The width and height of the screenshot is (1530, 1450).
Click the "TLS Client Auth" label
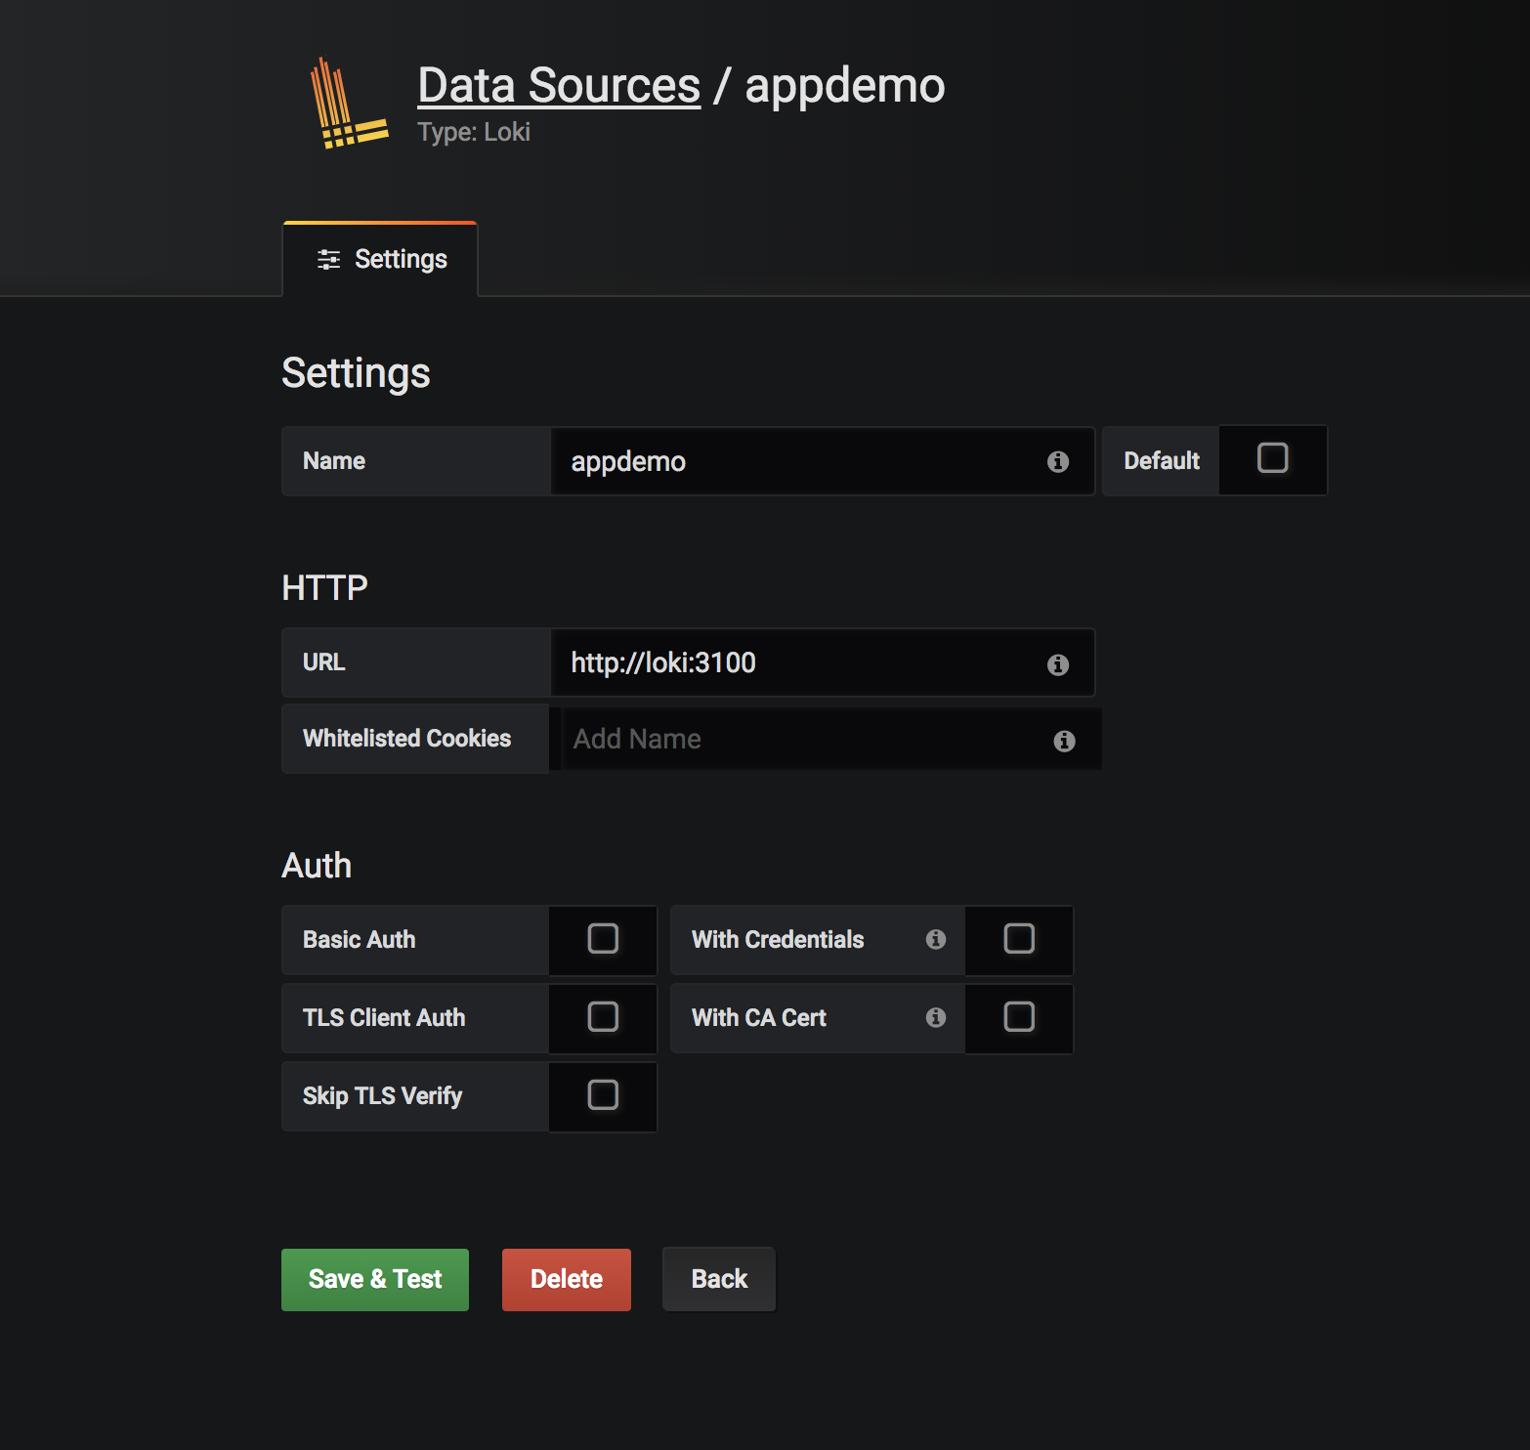pyautogui.click(x=384, y=1018)
